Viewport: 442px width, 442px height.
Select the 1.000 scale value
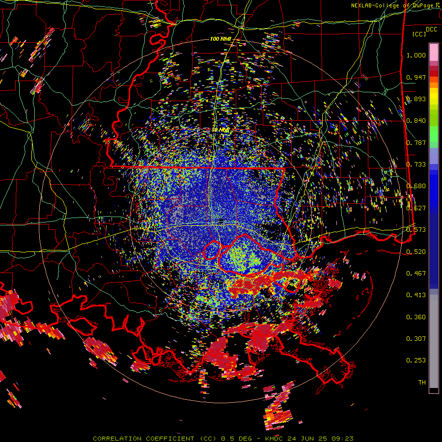click(x=416, y=55)
